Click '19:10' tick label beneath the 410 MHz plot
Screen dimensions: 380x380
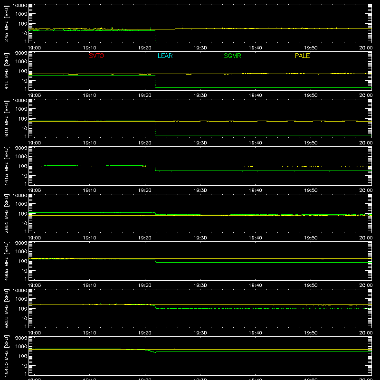[89, 95]
